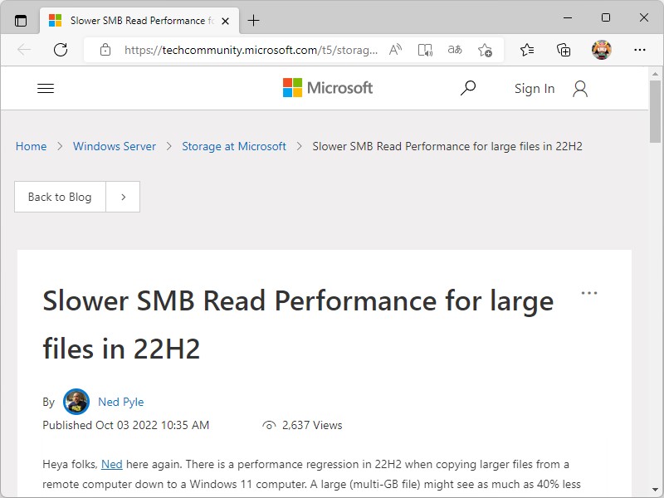The width and height of the screenshot is (664, 498).
Task: Open the Edge settings ellipsis menu
Action: pyautogui.click(x=640, y=50)
